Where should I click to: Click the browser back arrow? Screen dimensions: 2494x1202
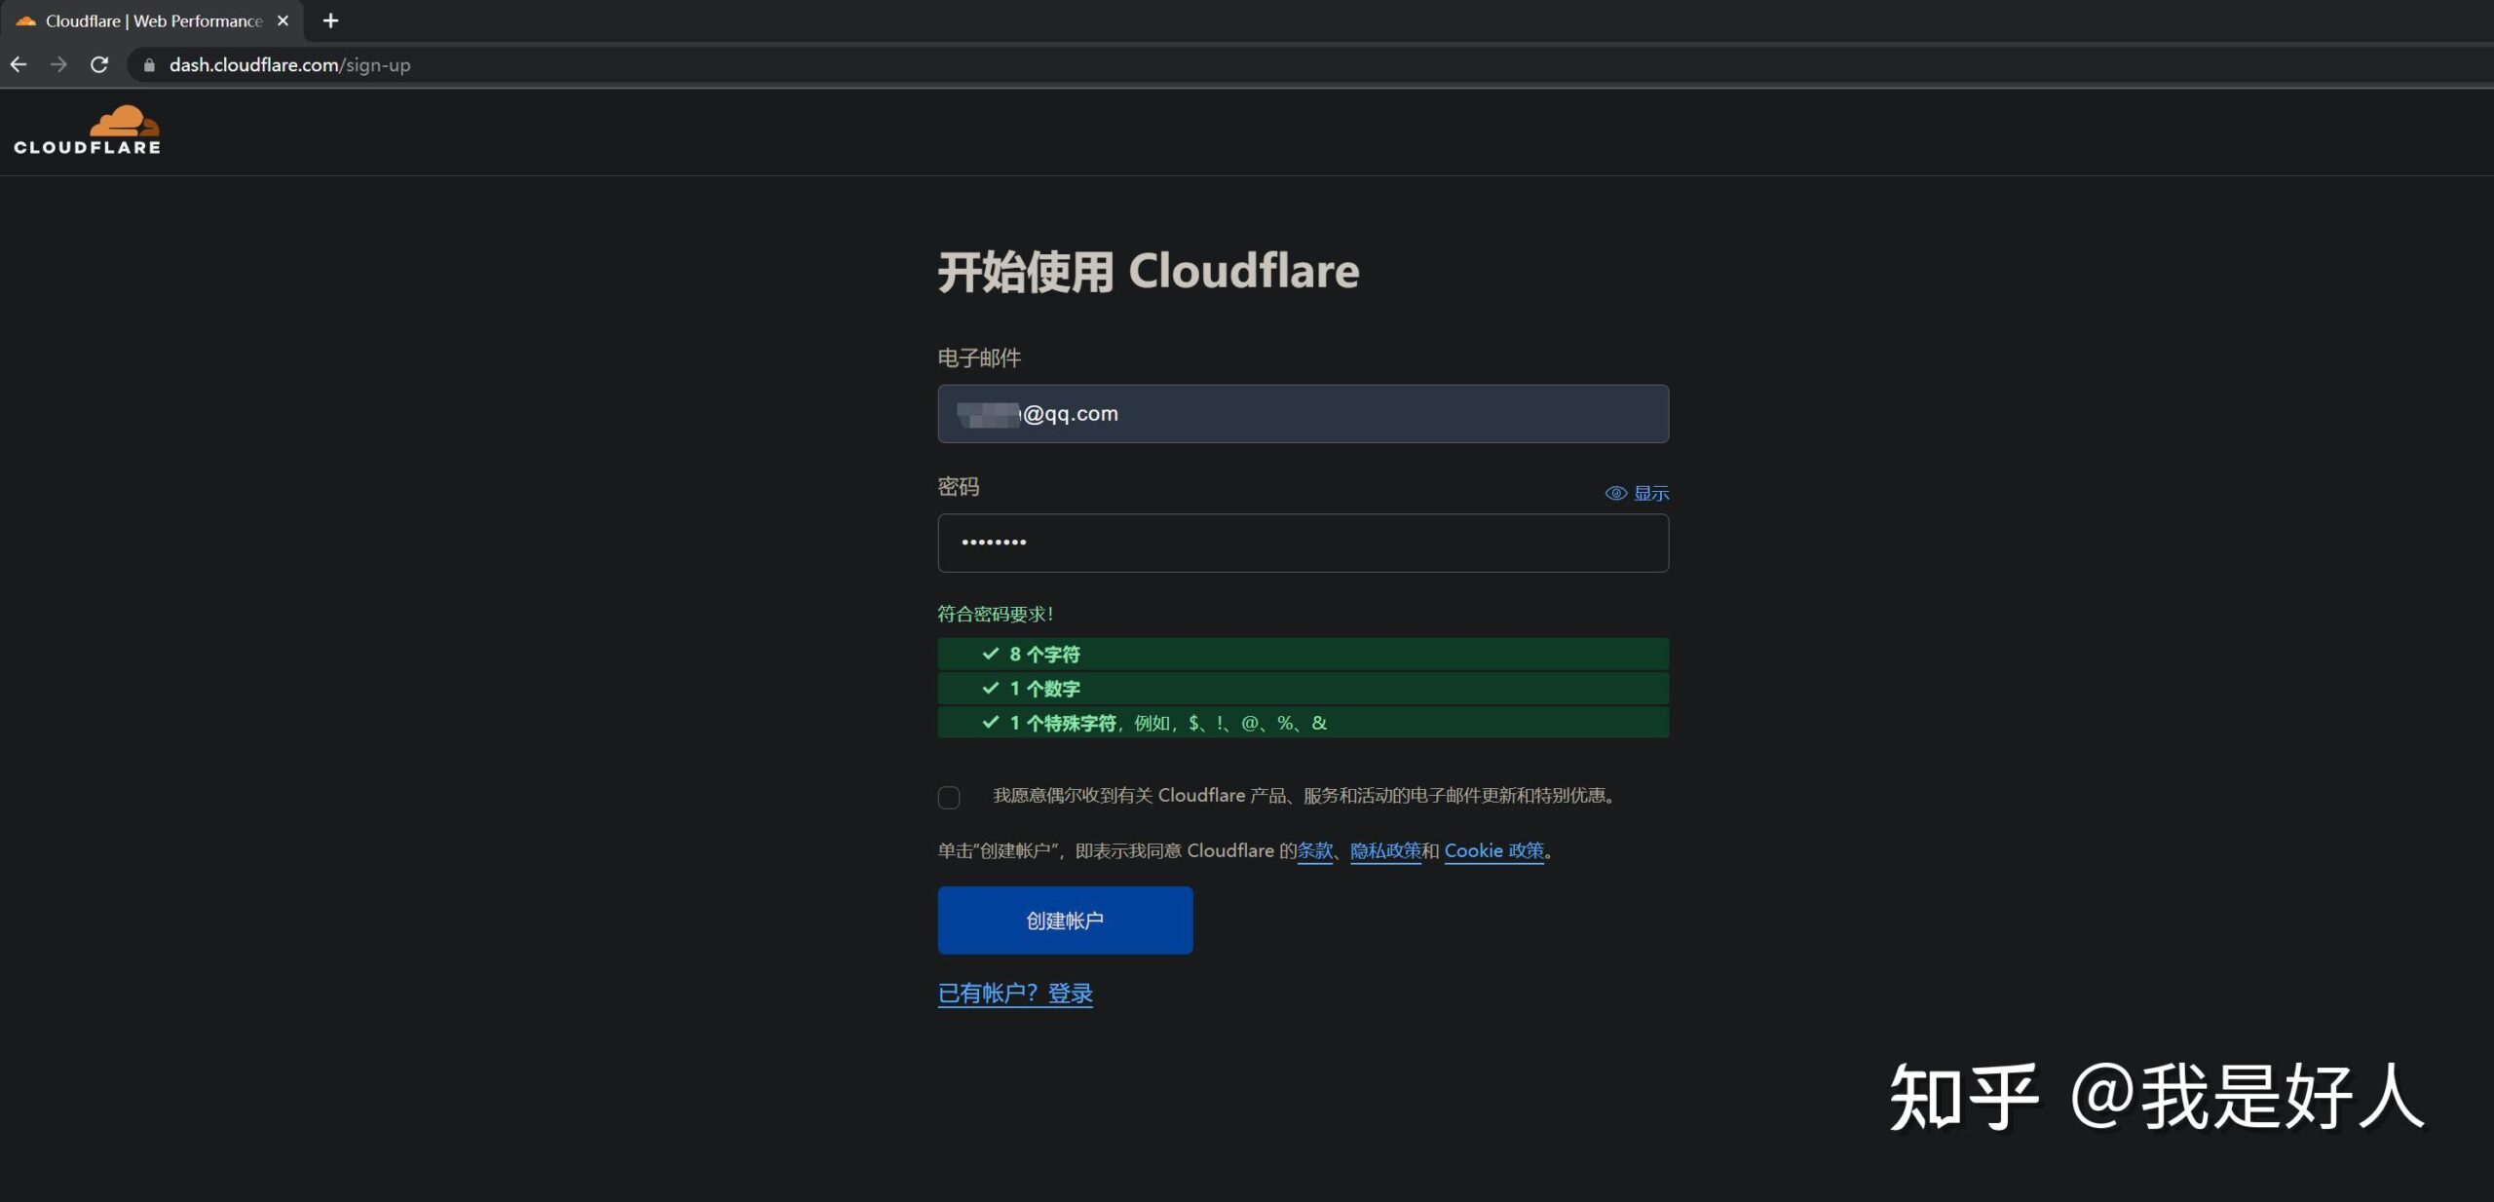(19, 64)
